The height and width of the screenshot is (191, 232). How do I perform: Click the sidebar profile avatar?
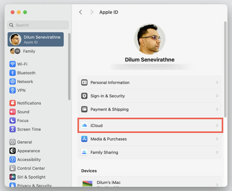(15, 39)
